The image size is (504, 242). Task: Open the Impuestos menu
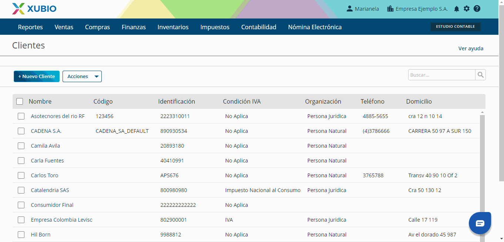coord(215,27)
